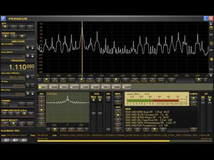Viewport: 214px width, 160px height.
Task: Lower the Ref Level with down arrow
Action: pyautogui.click(x=28, y=48)
